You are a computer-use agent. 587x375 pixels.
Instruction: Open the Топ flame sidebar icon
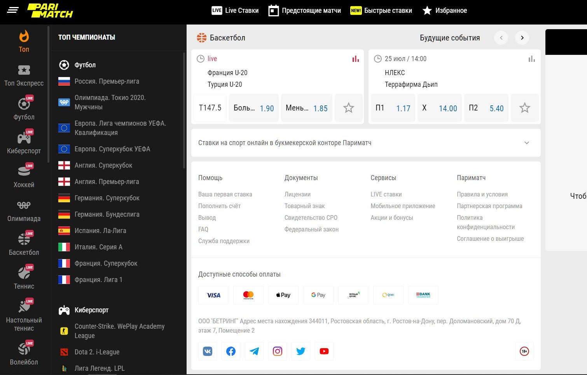coord(24,41)
